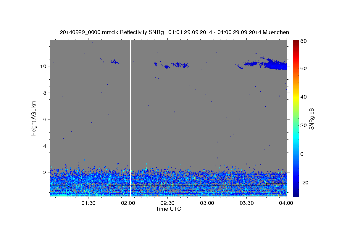The width and height of the screenshot is (355, 236).
Task: Click the colorbar value label 60
Action: click(303, 68)
